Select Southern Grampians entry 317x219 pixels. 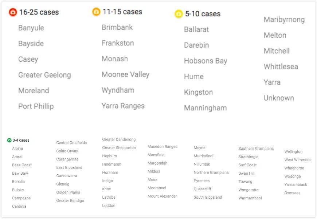(256, 149)
